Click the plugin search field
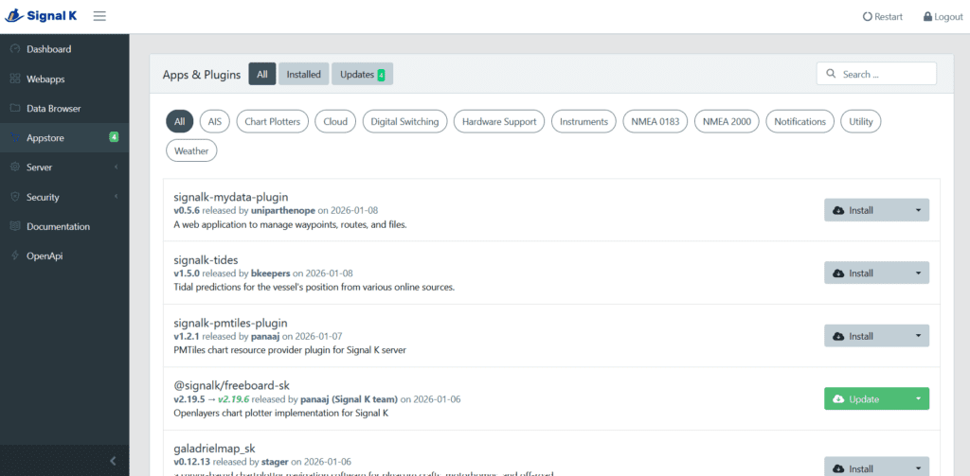970x476 pixels. [x=876, y=74]
